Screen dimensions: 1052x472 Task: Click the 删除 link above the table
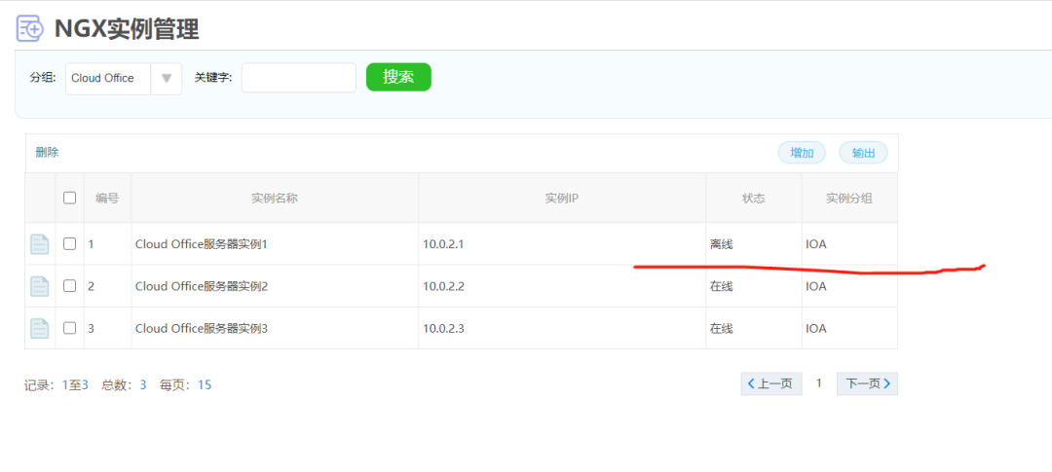47,153
